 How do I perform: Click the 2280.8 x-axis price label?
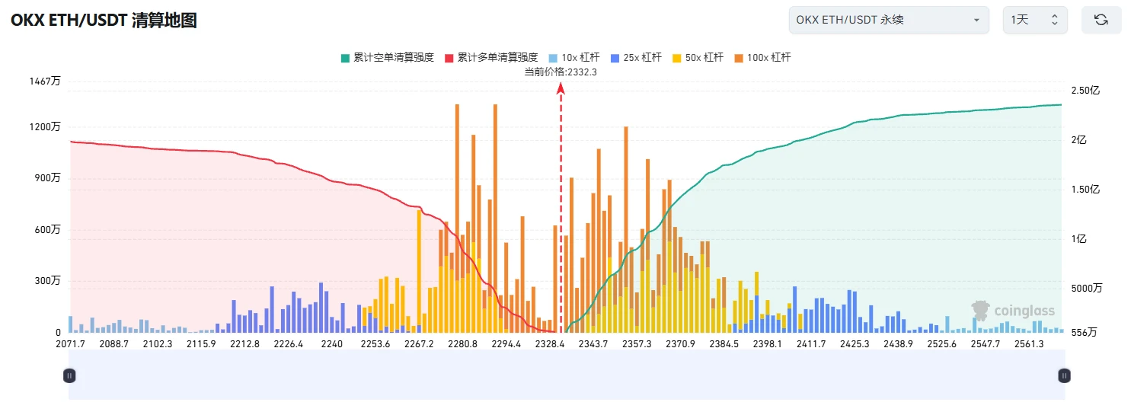pyautogui.click(x=462, y=344)
